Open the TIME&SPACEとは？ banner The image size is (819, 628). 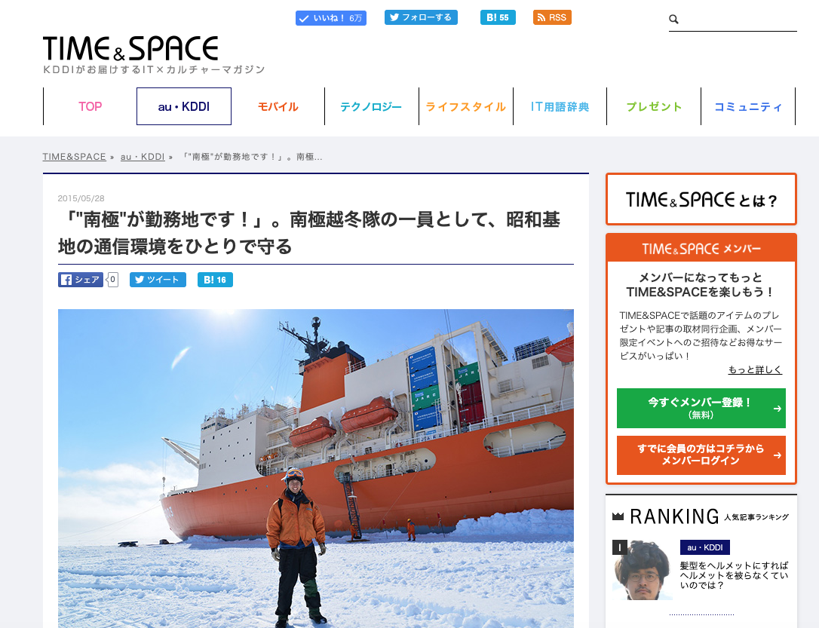point(701,200)
